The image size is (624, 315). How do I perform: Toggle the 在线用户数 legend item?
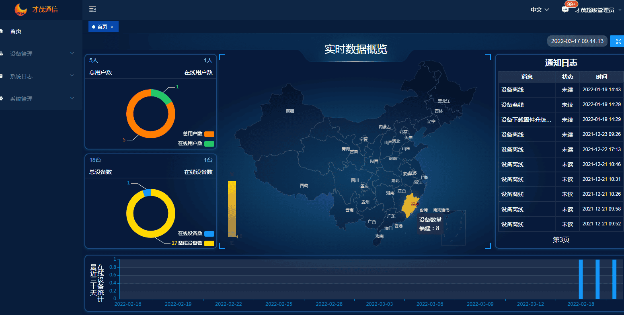tap(196, 143)
